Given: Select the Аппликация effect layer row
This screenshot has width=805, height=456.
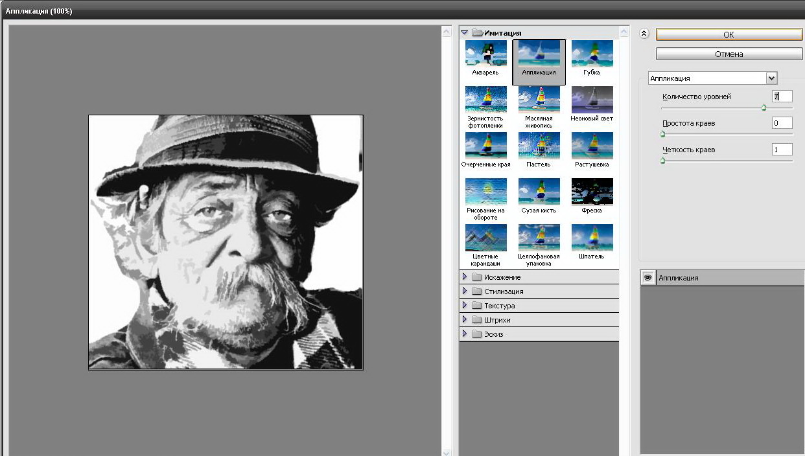Looking at the screenshot, I should (722, 278).
